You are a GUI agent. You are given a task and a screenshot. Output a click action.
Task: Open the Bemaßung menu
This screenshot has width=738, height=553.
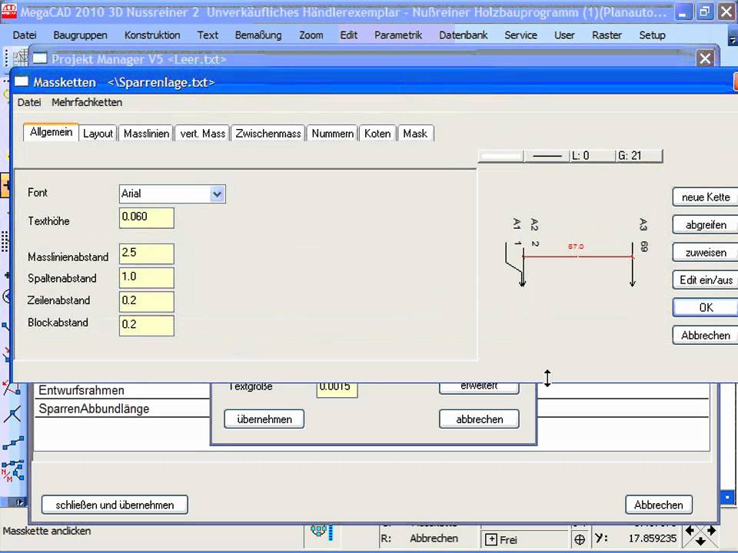[258, 35]
